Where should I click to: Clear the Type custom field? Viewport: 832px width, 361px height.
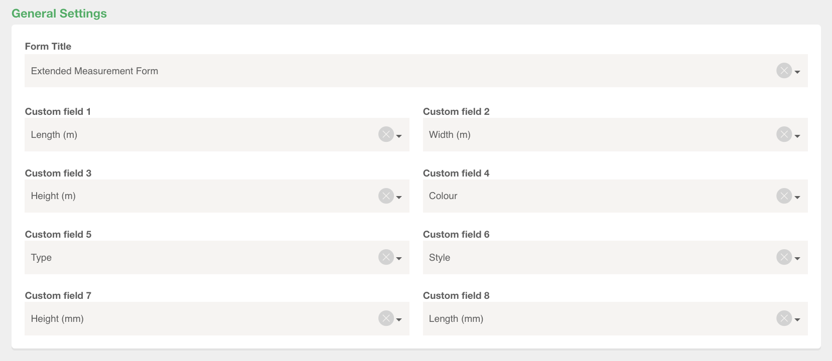point(385,257)
